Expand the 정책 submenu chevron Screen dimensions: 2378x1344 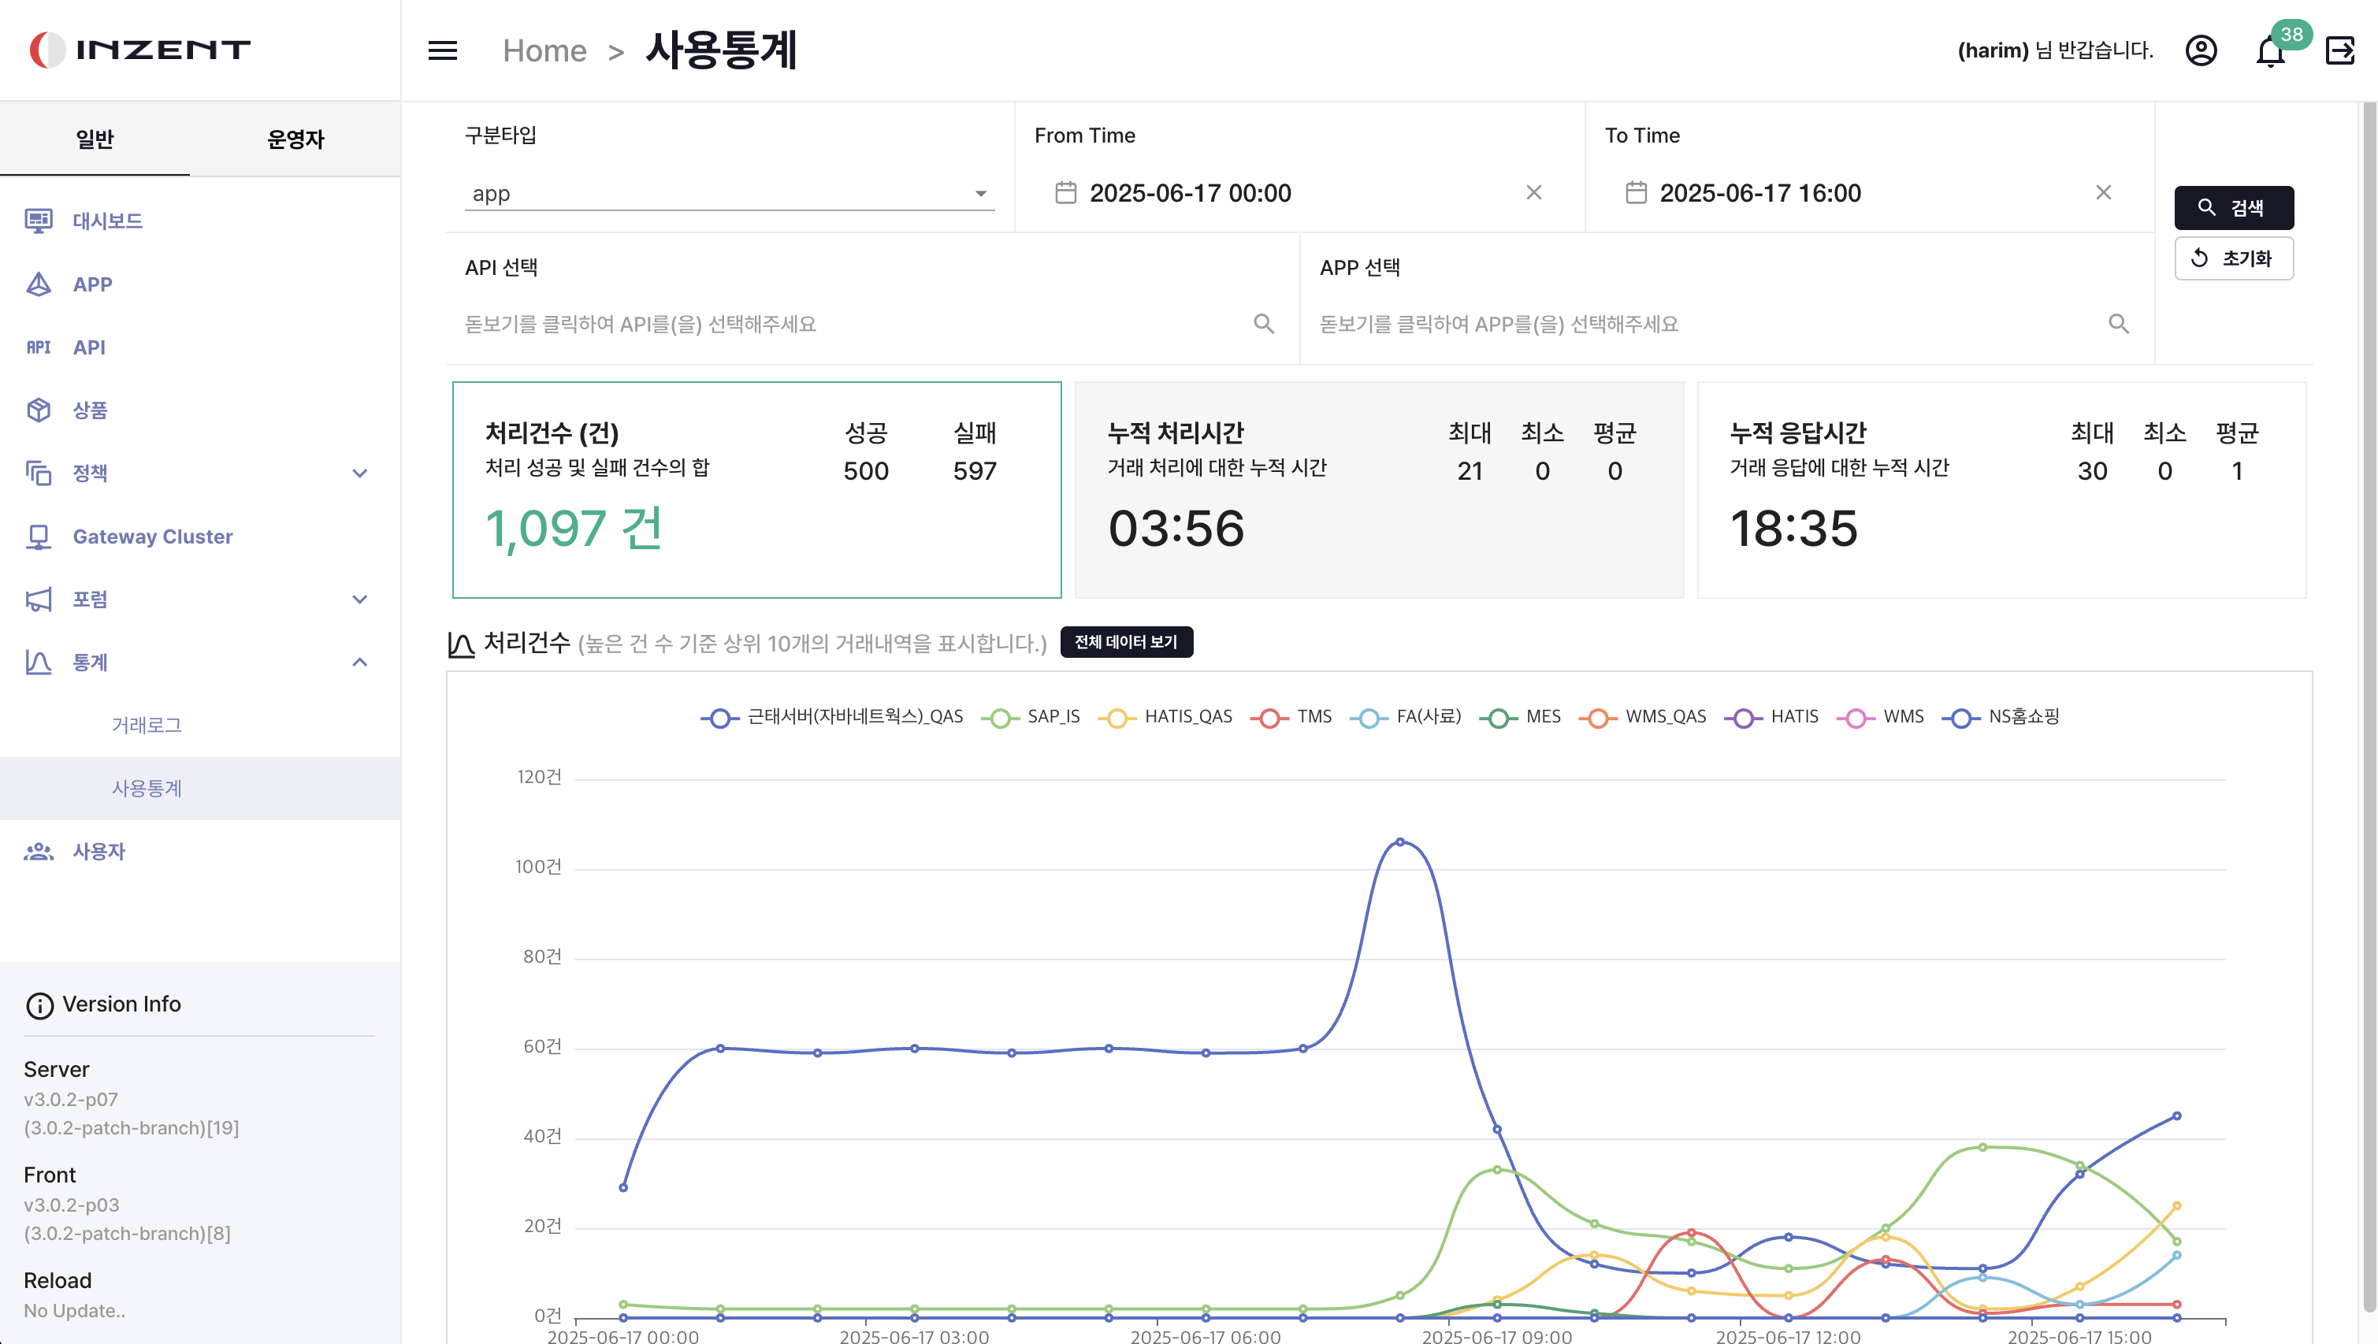(360, 473)
